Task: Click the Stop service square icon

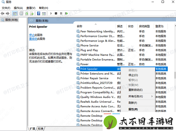Action: point(56,13)
